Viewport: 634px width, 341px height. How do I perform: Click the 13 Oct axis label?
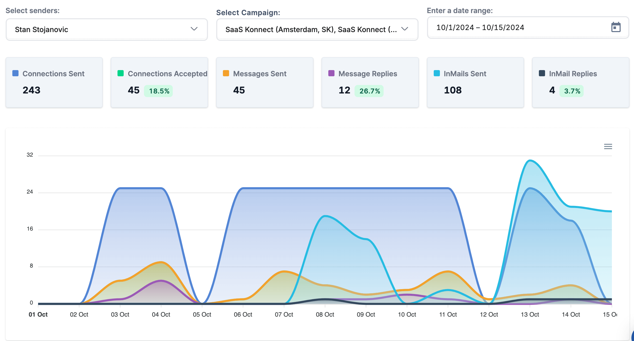(530, 315)
